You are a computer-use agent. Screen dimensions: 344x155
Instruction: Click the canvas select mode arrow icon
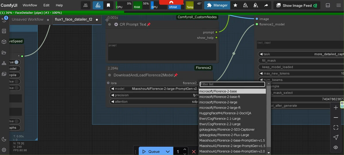(x=336, y=137)
